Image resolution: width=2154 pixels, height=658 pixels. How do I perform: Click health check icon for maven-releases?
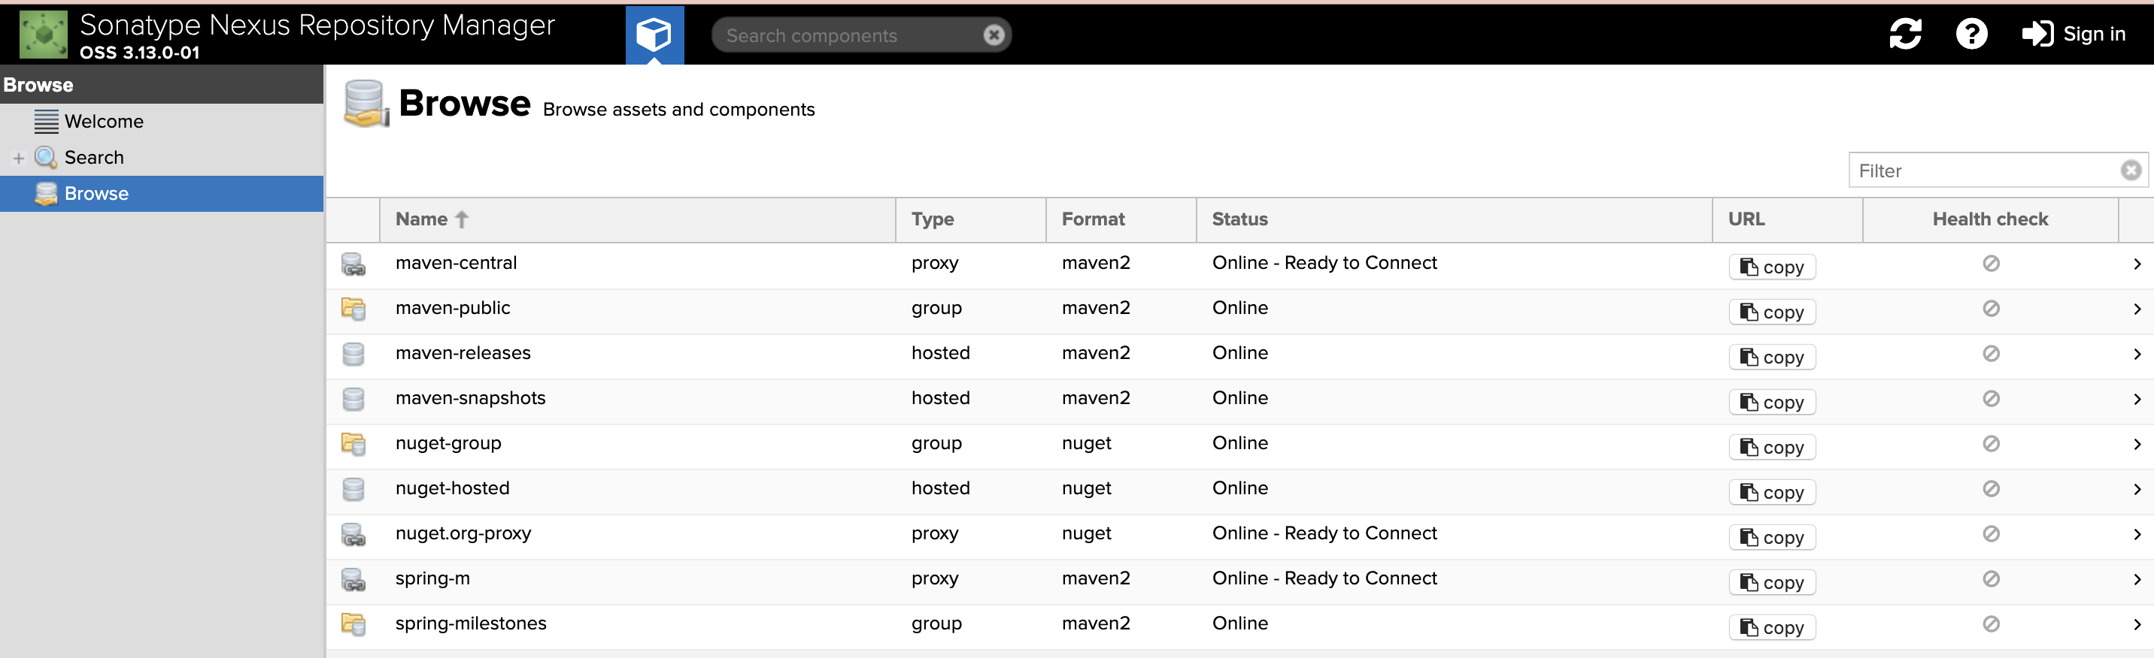coord(1991,353)
